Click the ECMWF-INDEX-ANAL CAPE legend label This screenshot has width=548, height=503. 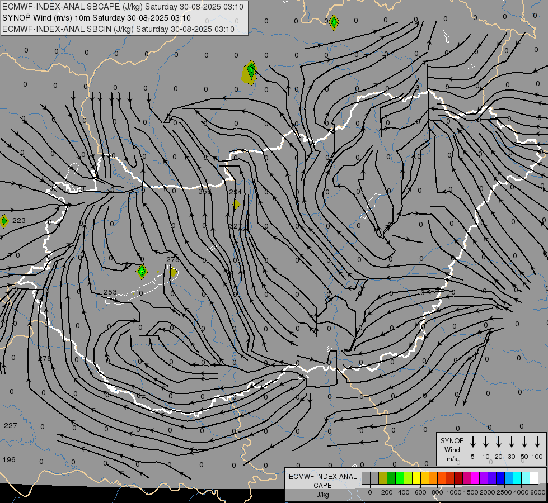tap(322, 481)
